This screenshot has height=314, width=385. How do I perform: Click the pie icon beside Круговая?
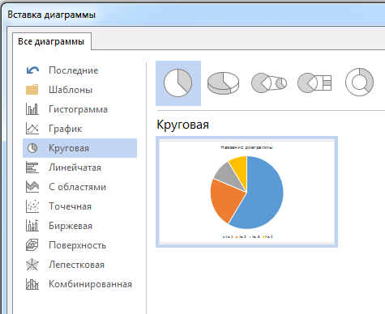coord(32,148)
